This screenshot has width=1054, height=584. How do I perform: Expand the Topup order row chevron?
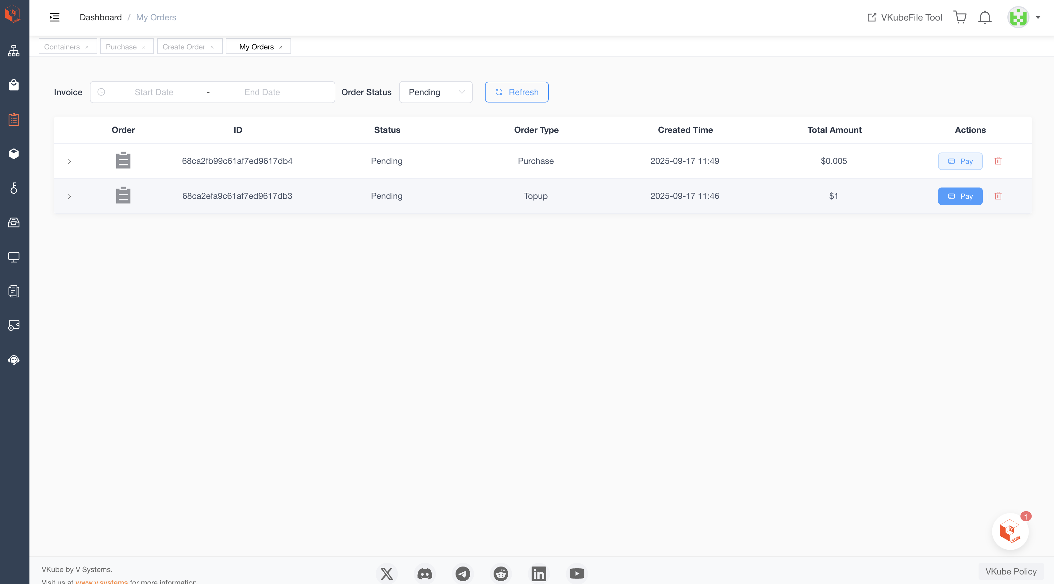click(x=69, y=196)
